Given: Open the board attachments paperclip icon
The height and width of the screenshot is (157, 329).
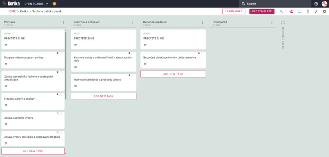Looking at the screenshot, I should point(308,11).
